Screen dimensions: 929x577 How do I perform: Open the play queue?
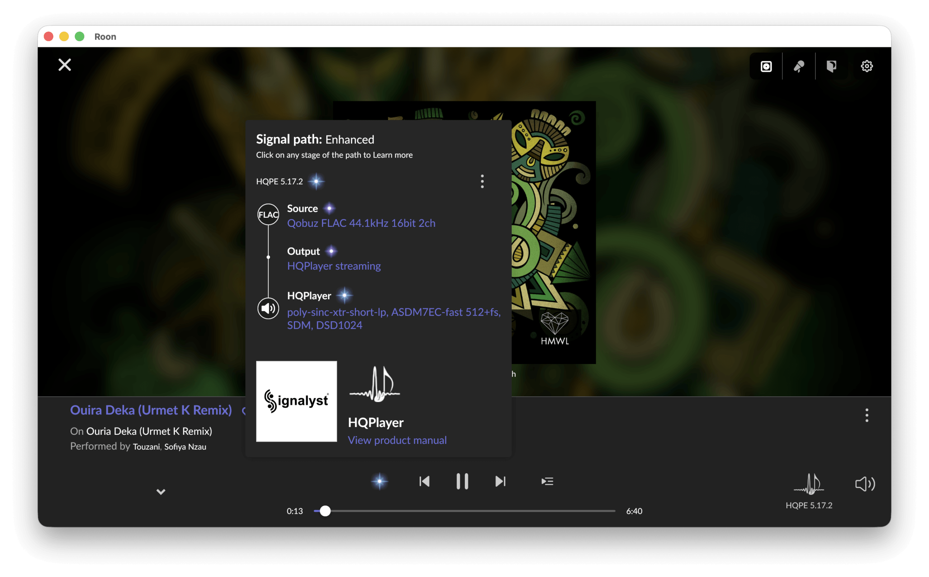[x=547, y=482]
